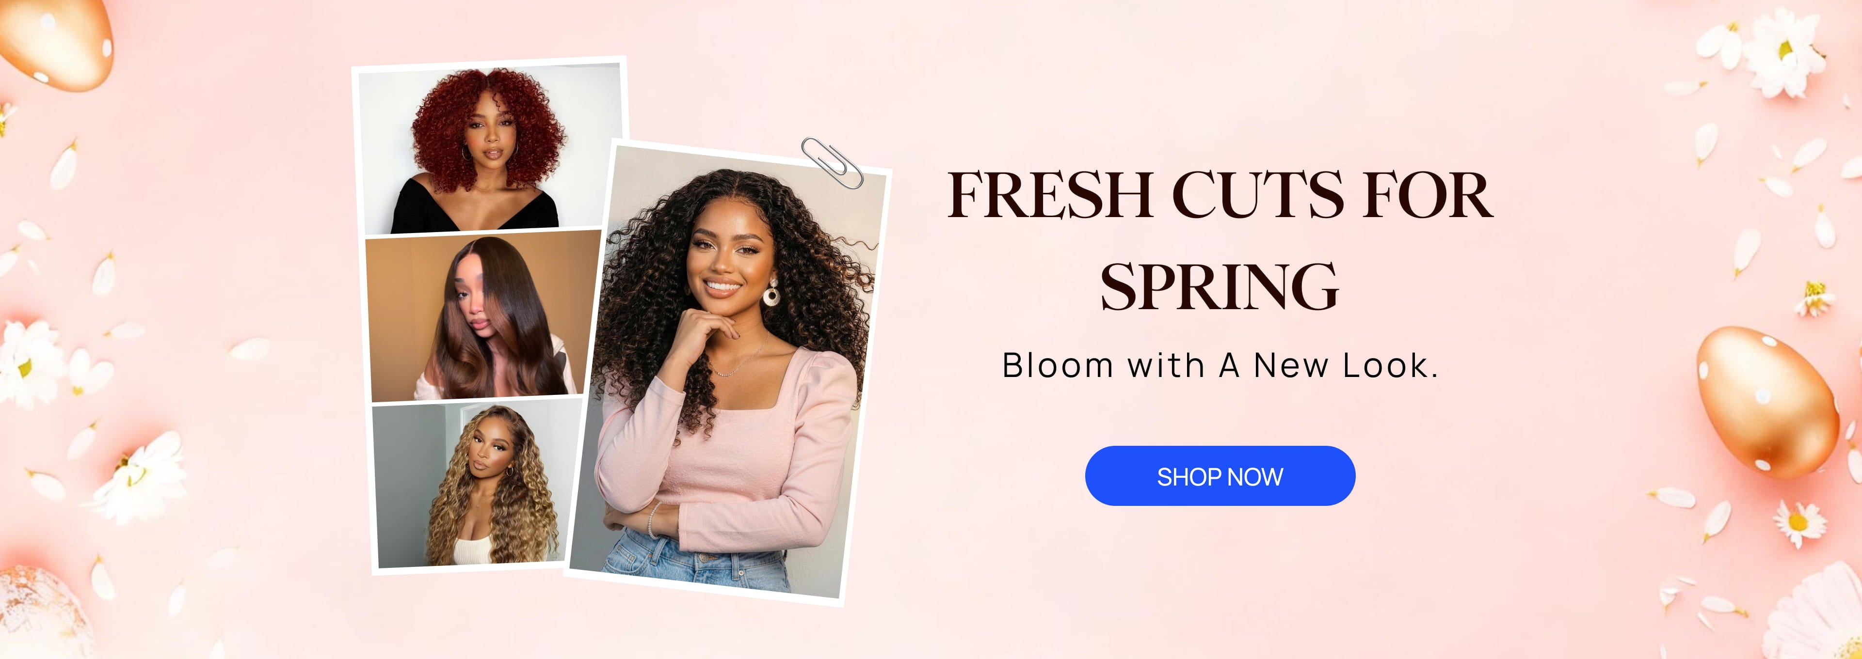Click the 'Bloom with A New Look.' tagline

[1220, 365]
